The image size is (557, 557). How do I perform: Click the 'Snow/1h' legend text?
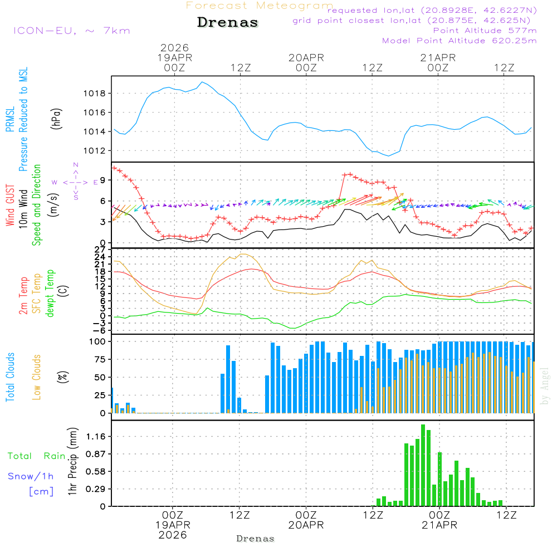point(31,476)
